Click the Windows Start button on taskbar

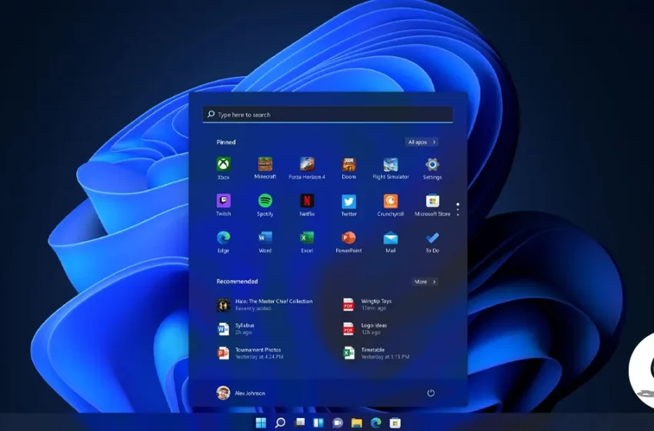click(261, 423)
